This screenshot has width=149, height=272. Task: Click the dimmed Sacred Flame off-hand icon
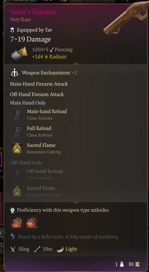[x=17, y=191]
